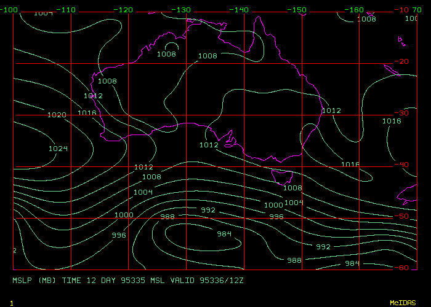Select the -130 longitude label at top
Image resolution: width=431 pixels, height=307 pixels.
coord(181,10)
